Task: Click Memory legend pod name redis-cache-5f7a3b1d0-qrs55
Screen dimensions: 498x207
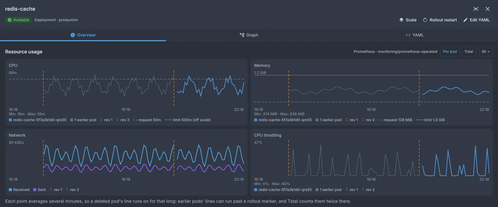Action: click(x=285, y=120)
